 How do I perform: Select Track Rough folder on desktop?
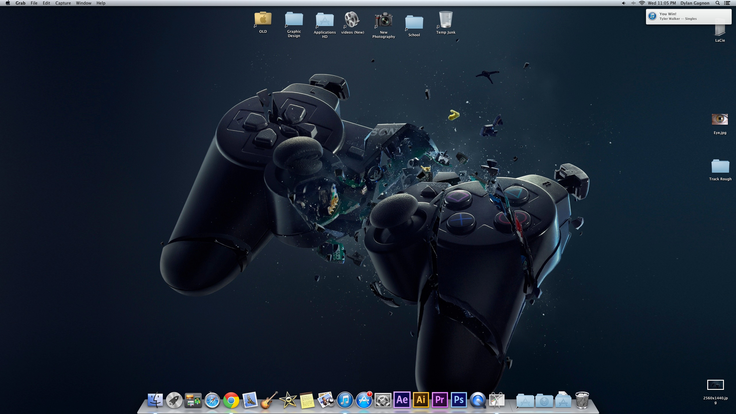point(720,166)
